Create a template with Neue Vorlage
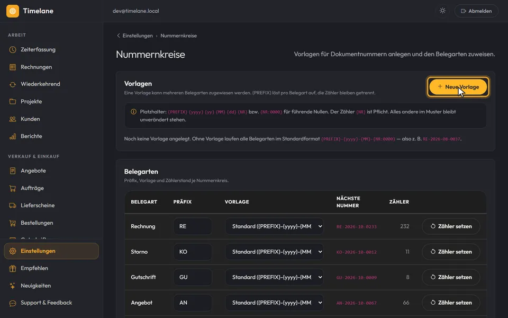The image size is (508, 318). 458,87
